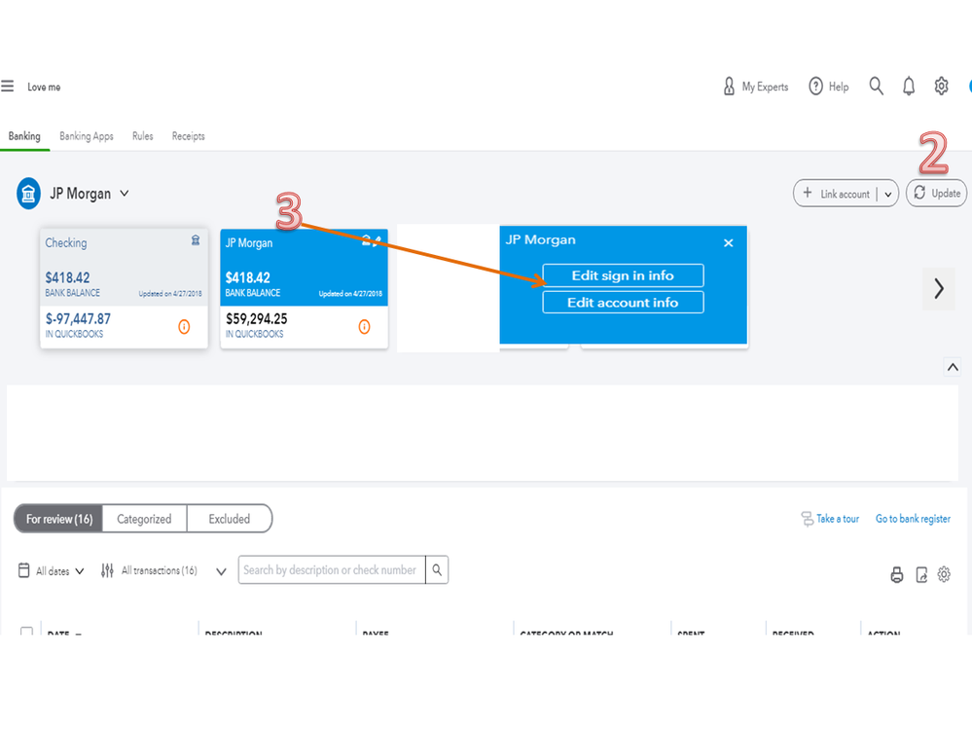Click Edit sign in info
Image resolution: width=972 pixels, height=729 pixels.
coord(623,275)
